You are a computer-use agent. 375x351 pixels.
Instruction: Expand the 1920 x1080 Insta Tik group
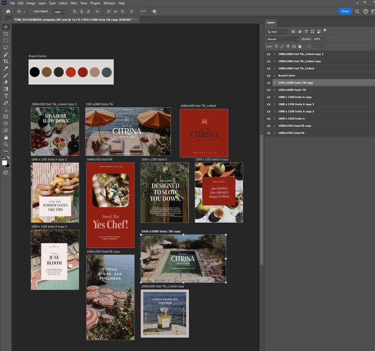click(x=275, y=90)
